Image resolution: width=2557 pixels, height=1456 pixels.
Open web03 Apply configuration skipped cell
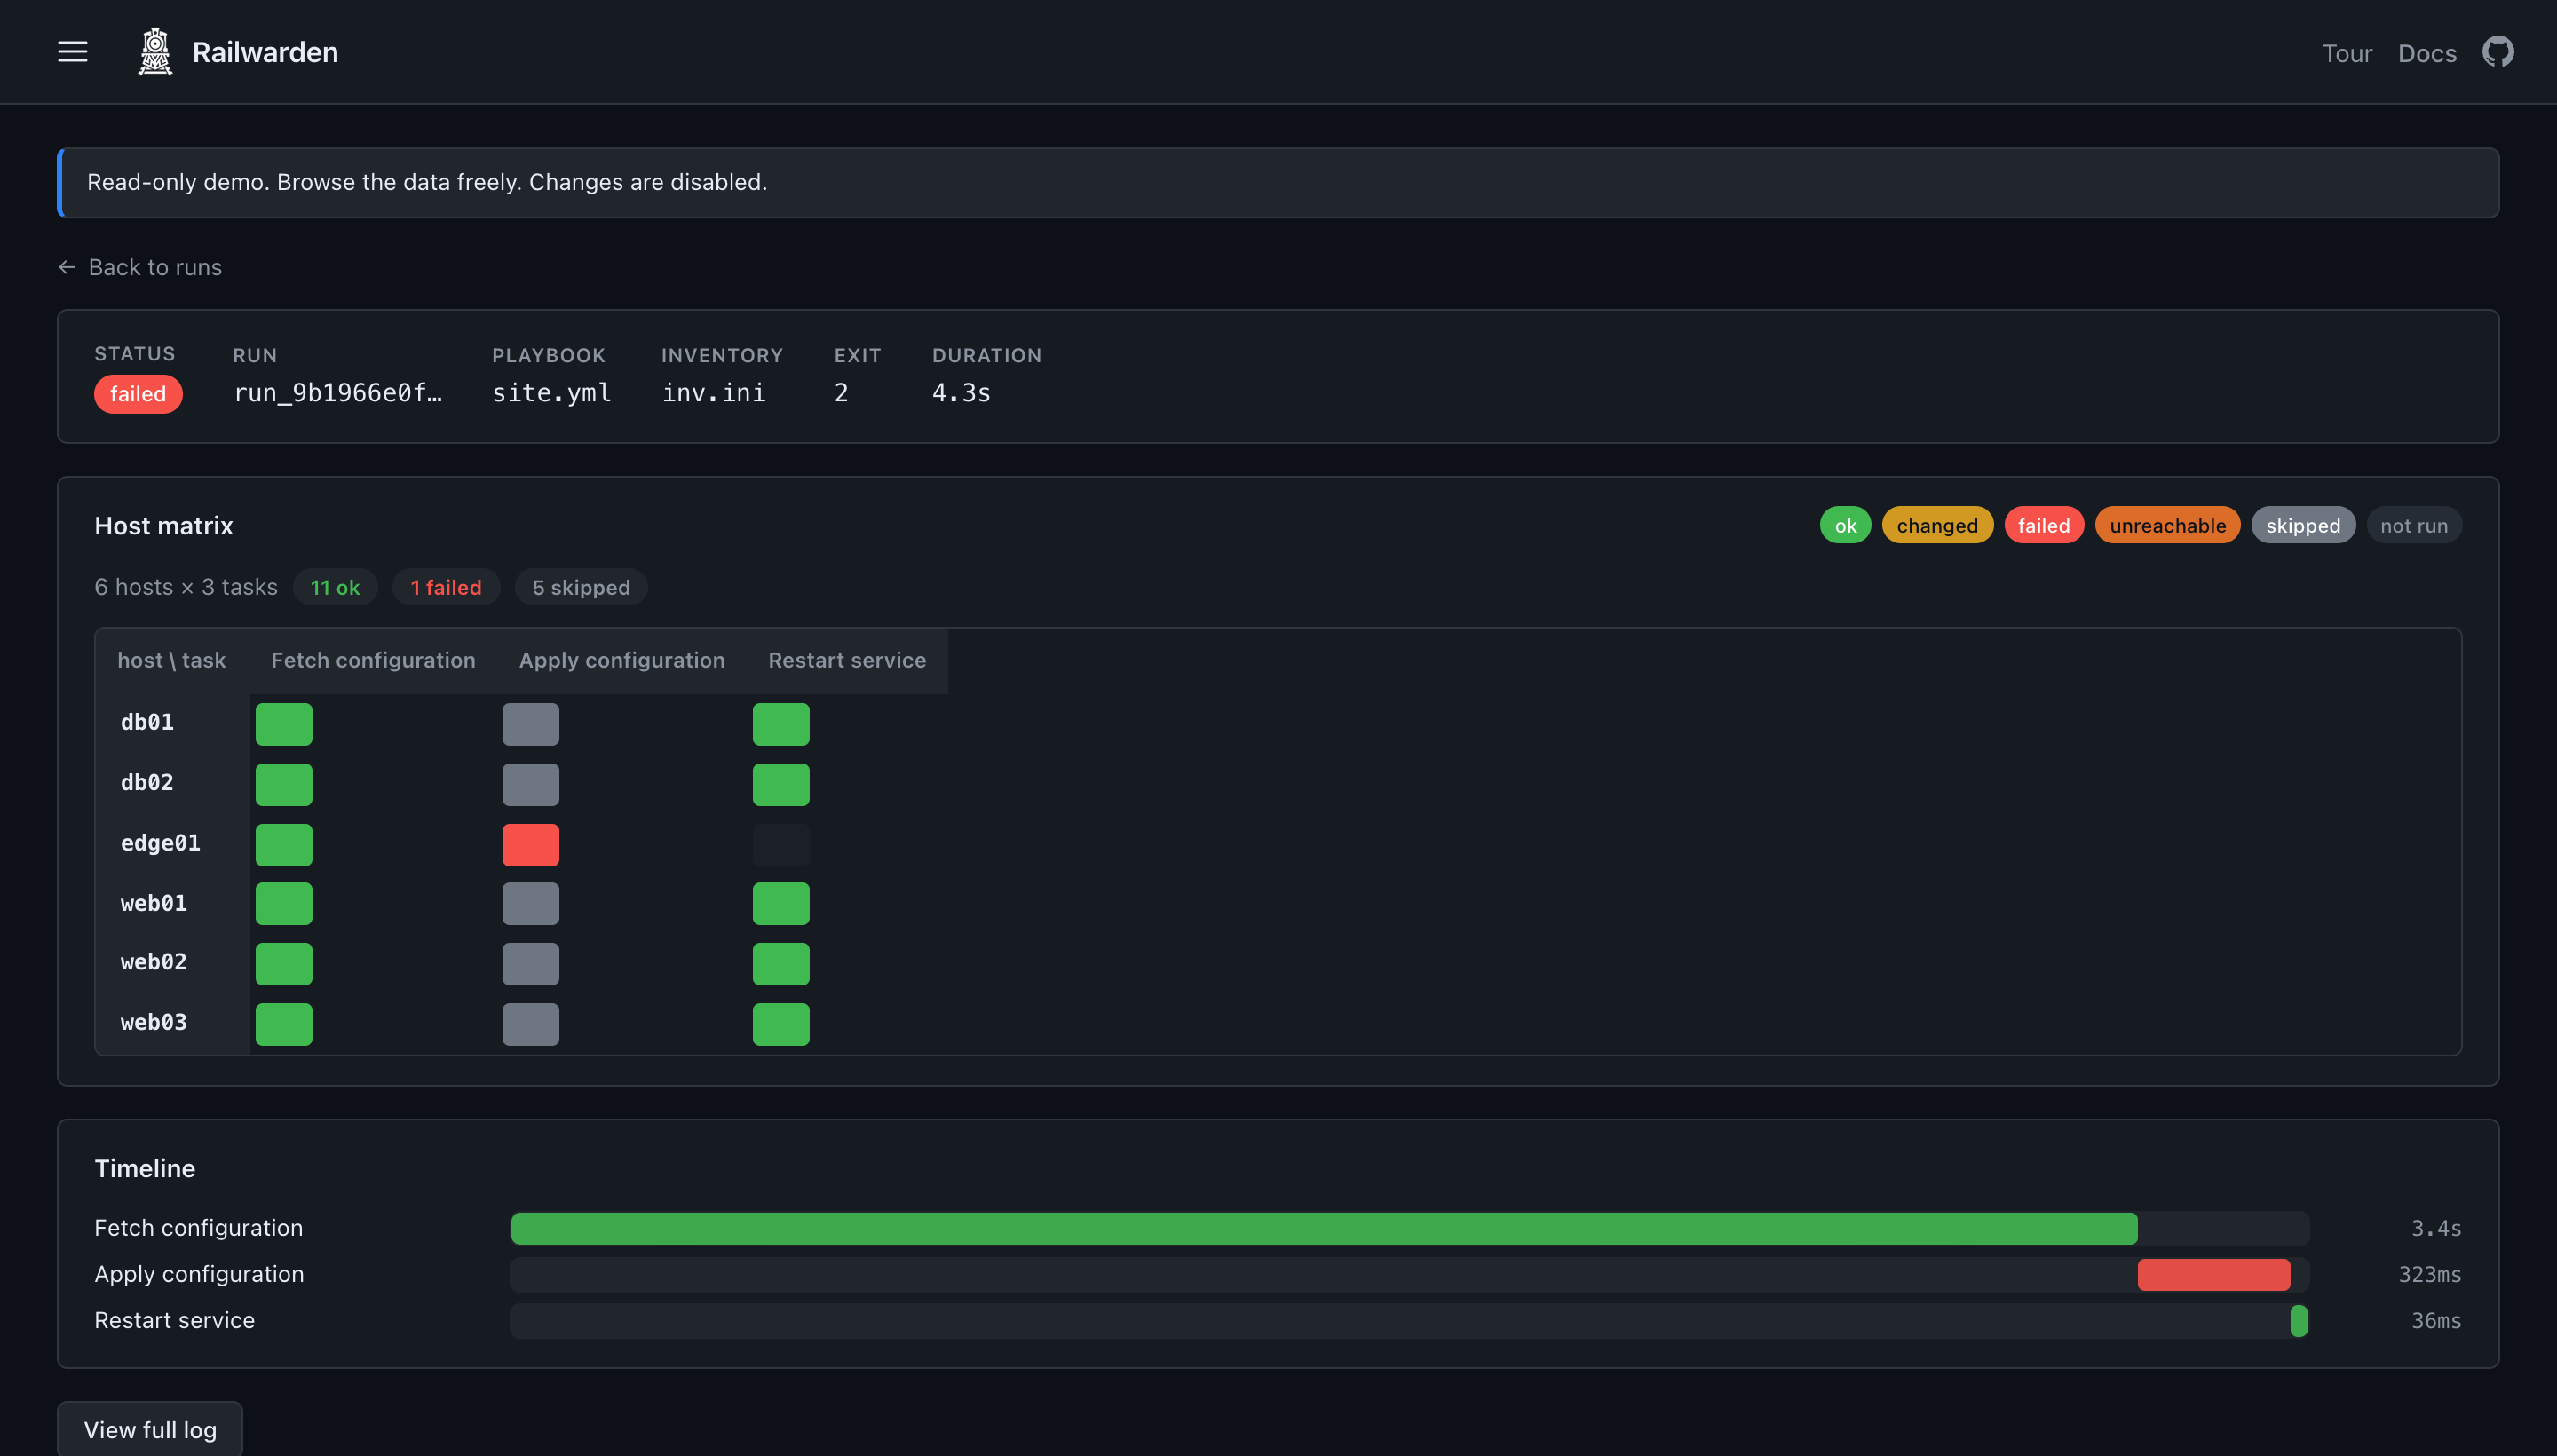pos(531,1024)
